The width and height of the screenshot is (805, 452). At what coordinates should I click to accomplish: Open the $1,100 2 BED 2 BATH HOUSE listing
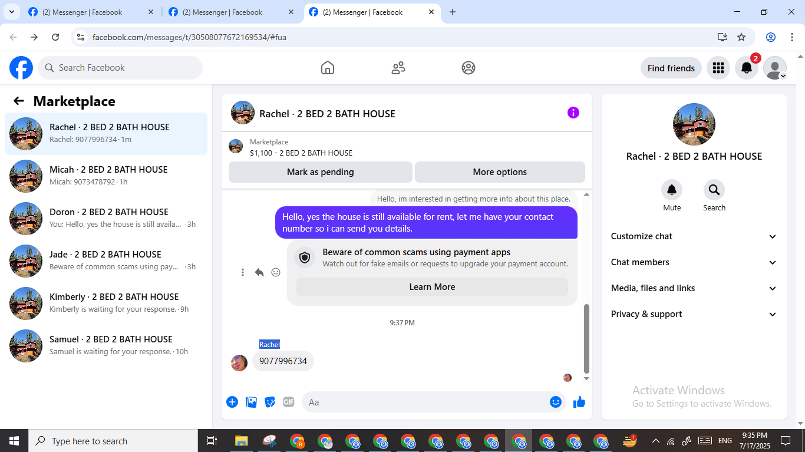301,153
